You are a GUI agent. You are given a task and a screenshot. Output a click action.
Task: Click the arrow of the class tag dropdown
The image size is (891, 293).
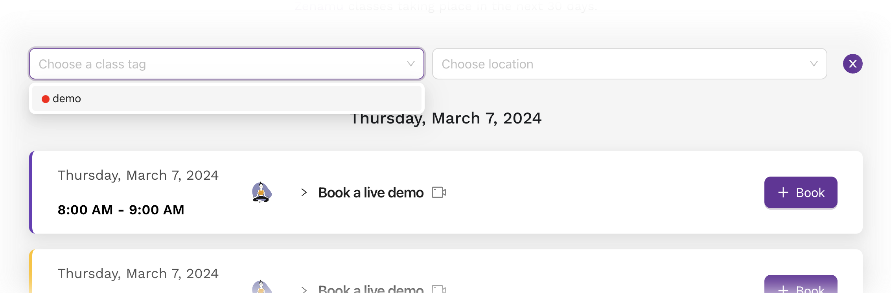click(411, 64)
